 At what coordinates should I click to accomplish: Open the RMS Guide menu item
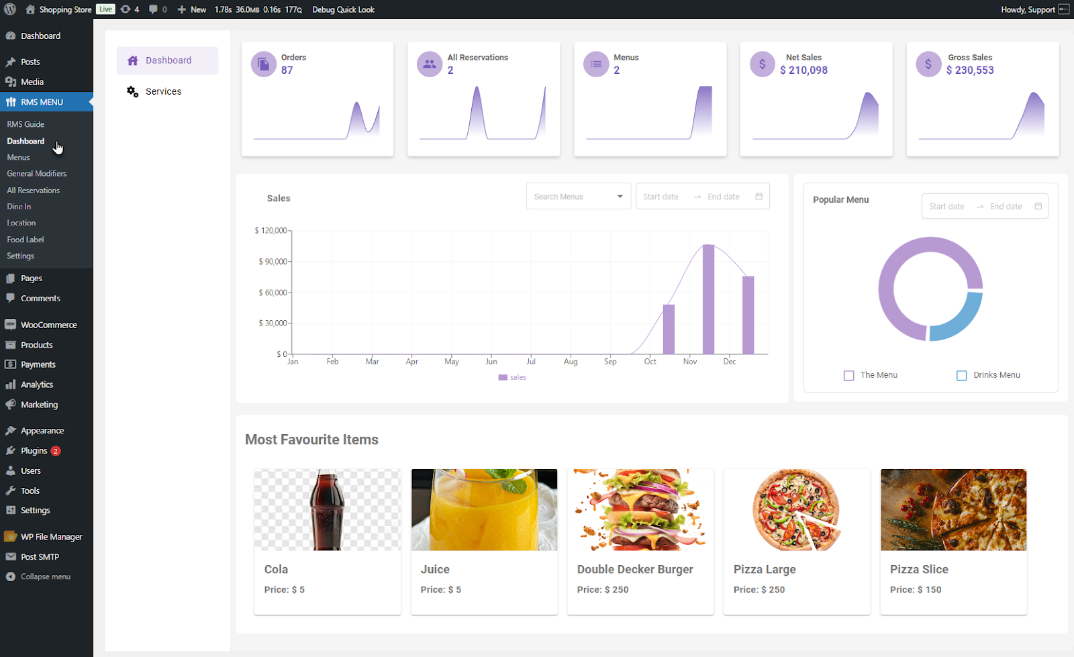[x=26, y=123]
